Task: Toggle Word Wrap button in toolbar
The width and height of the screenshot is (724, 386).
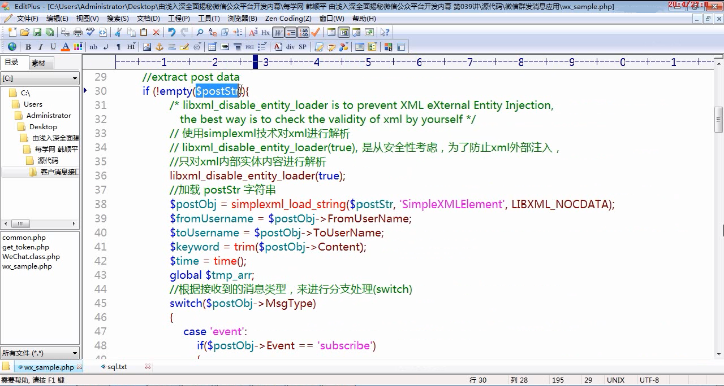Action: click(278, 33)
